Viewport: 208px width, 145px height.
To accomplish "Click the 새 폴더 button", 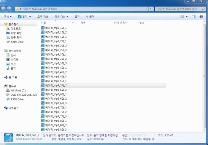I will coord(90,17).
